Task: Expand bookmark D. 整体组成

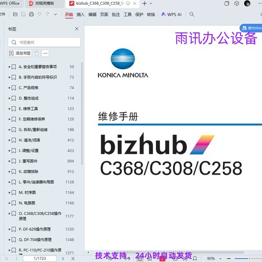Action: [9, 98]
